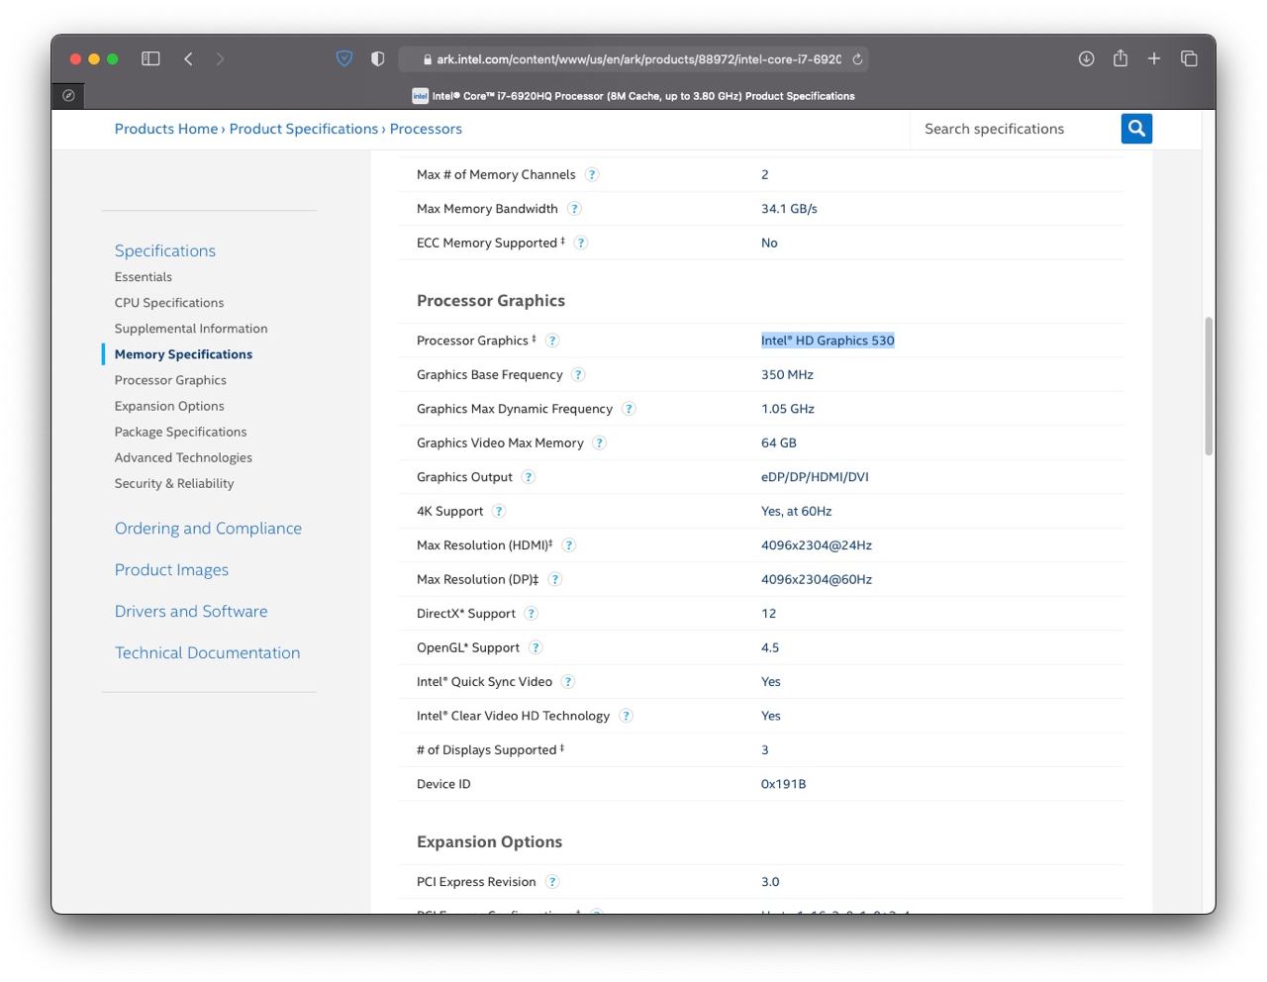Click the Search specifications input field
The width and height of the screenshot is (1267, 982).
coord(1015,129)
